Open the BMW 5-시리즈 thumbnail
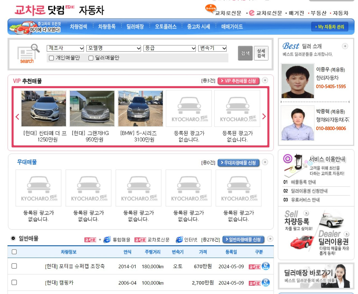This screenshot has height=294, width=358. pos(140,108)
